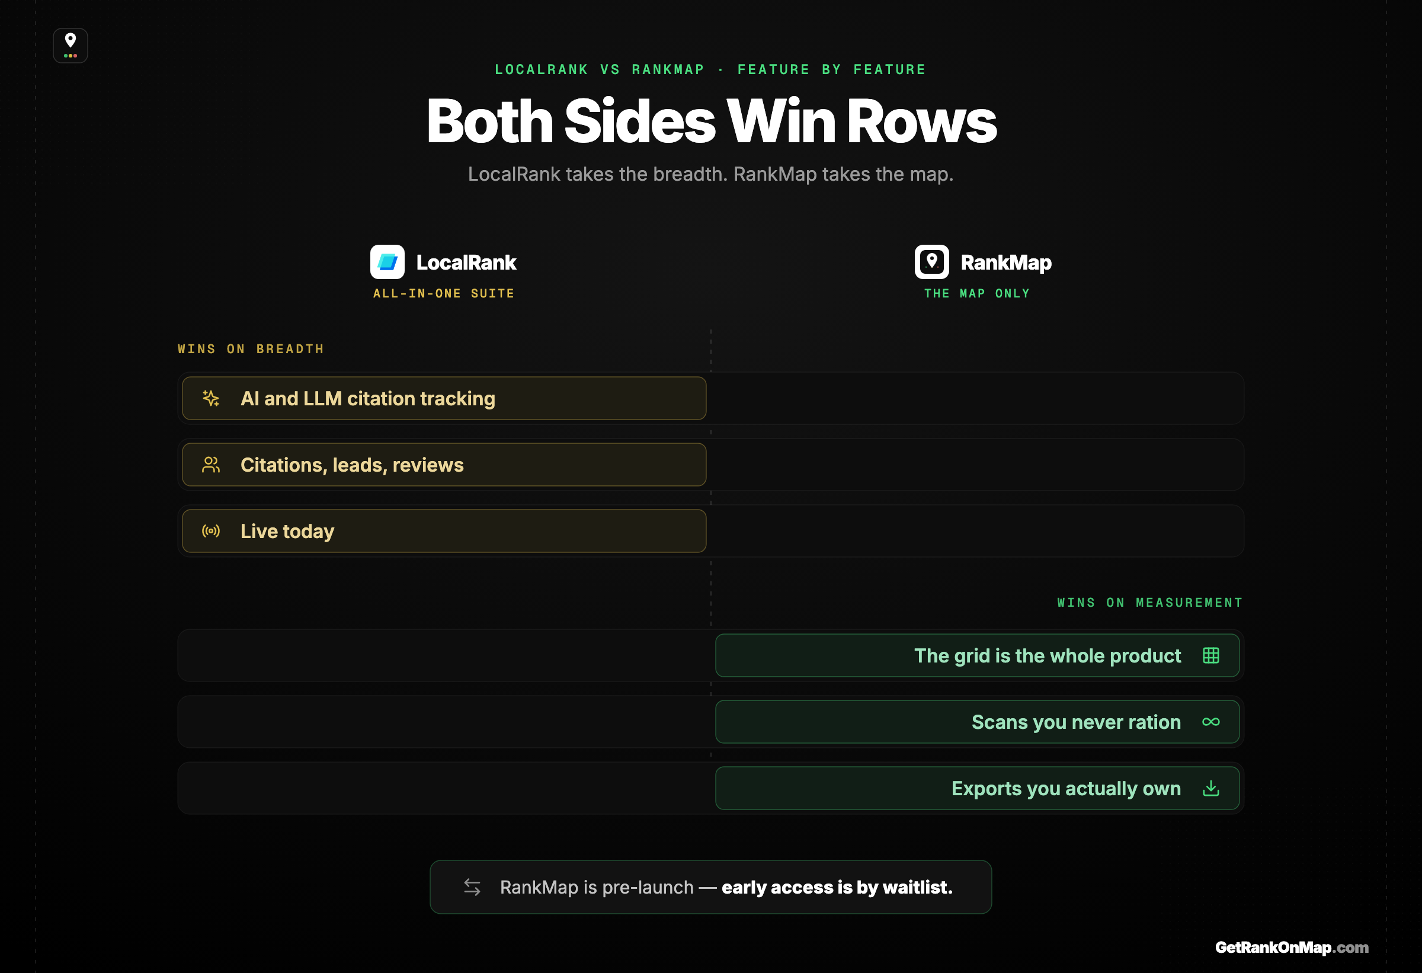1422x973 pixels.
Task: Click the Both Sides Win Rows headline
Action: tap(711, 121)
